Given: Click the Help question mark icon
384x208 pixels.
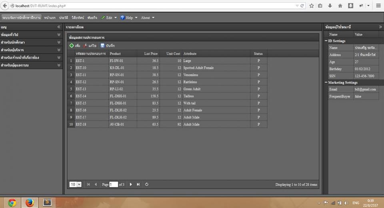Looking at the screenshot, I should (122, 18).
